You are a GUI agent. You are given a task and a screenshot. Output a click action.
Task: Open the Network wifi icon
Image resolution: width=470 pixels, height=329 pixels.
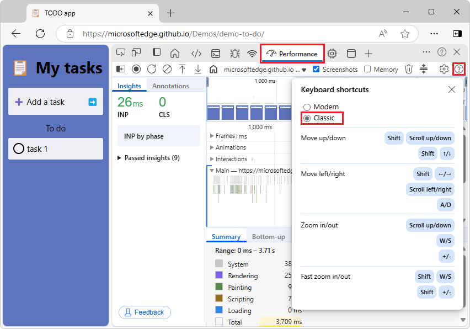pyautogui.click(x=252, y=54)
